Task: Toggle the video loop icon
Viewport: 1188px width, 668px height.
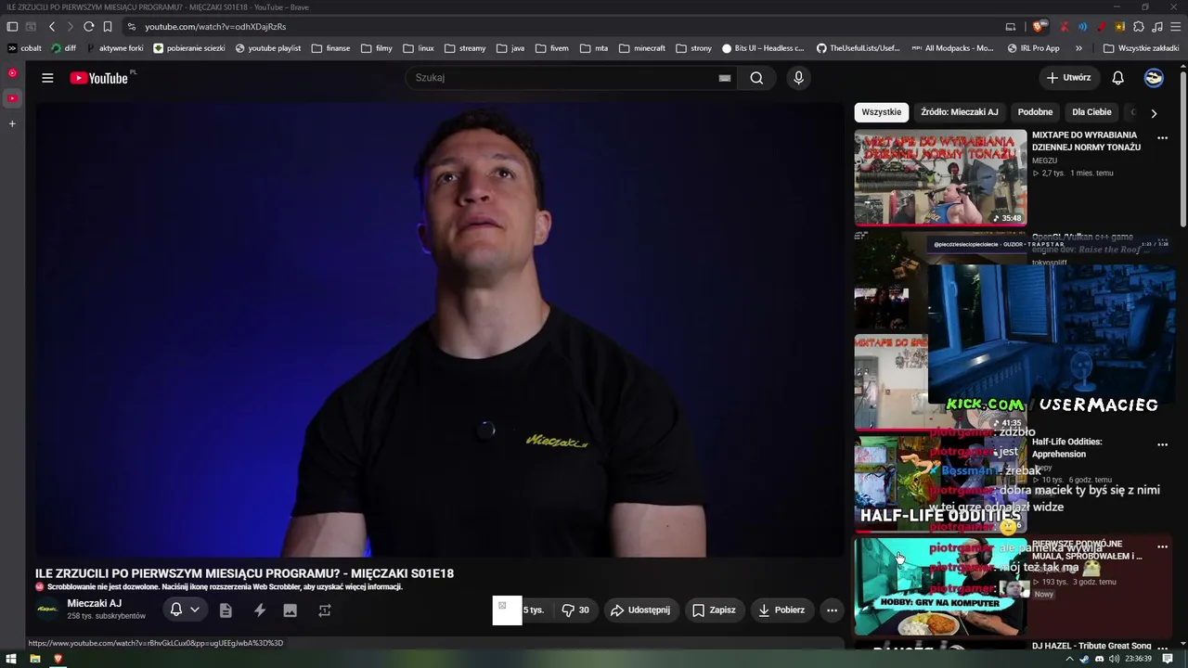Action: tap(324, 610)
